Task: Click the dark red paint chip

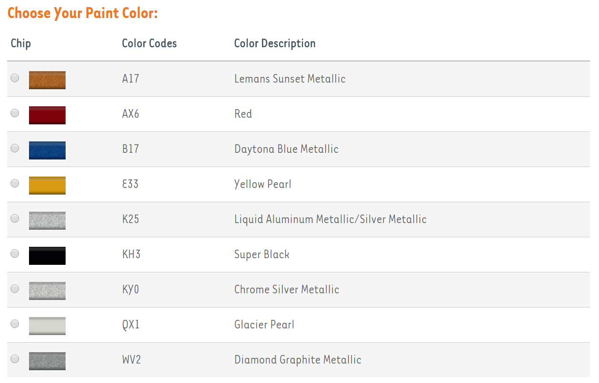Action: 47,115
